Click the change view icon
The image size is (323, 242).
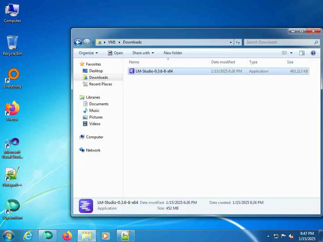[285, 53]
